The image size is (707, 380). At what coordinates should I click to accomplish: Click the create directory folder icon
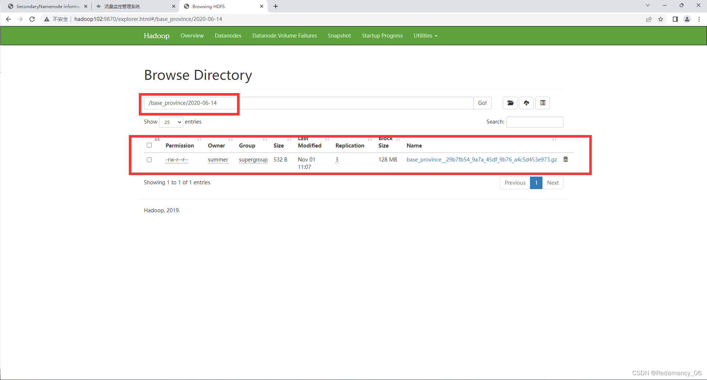tap(510, 103)
